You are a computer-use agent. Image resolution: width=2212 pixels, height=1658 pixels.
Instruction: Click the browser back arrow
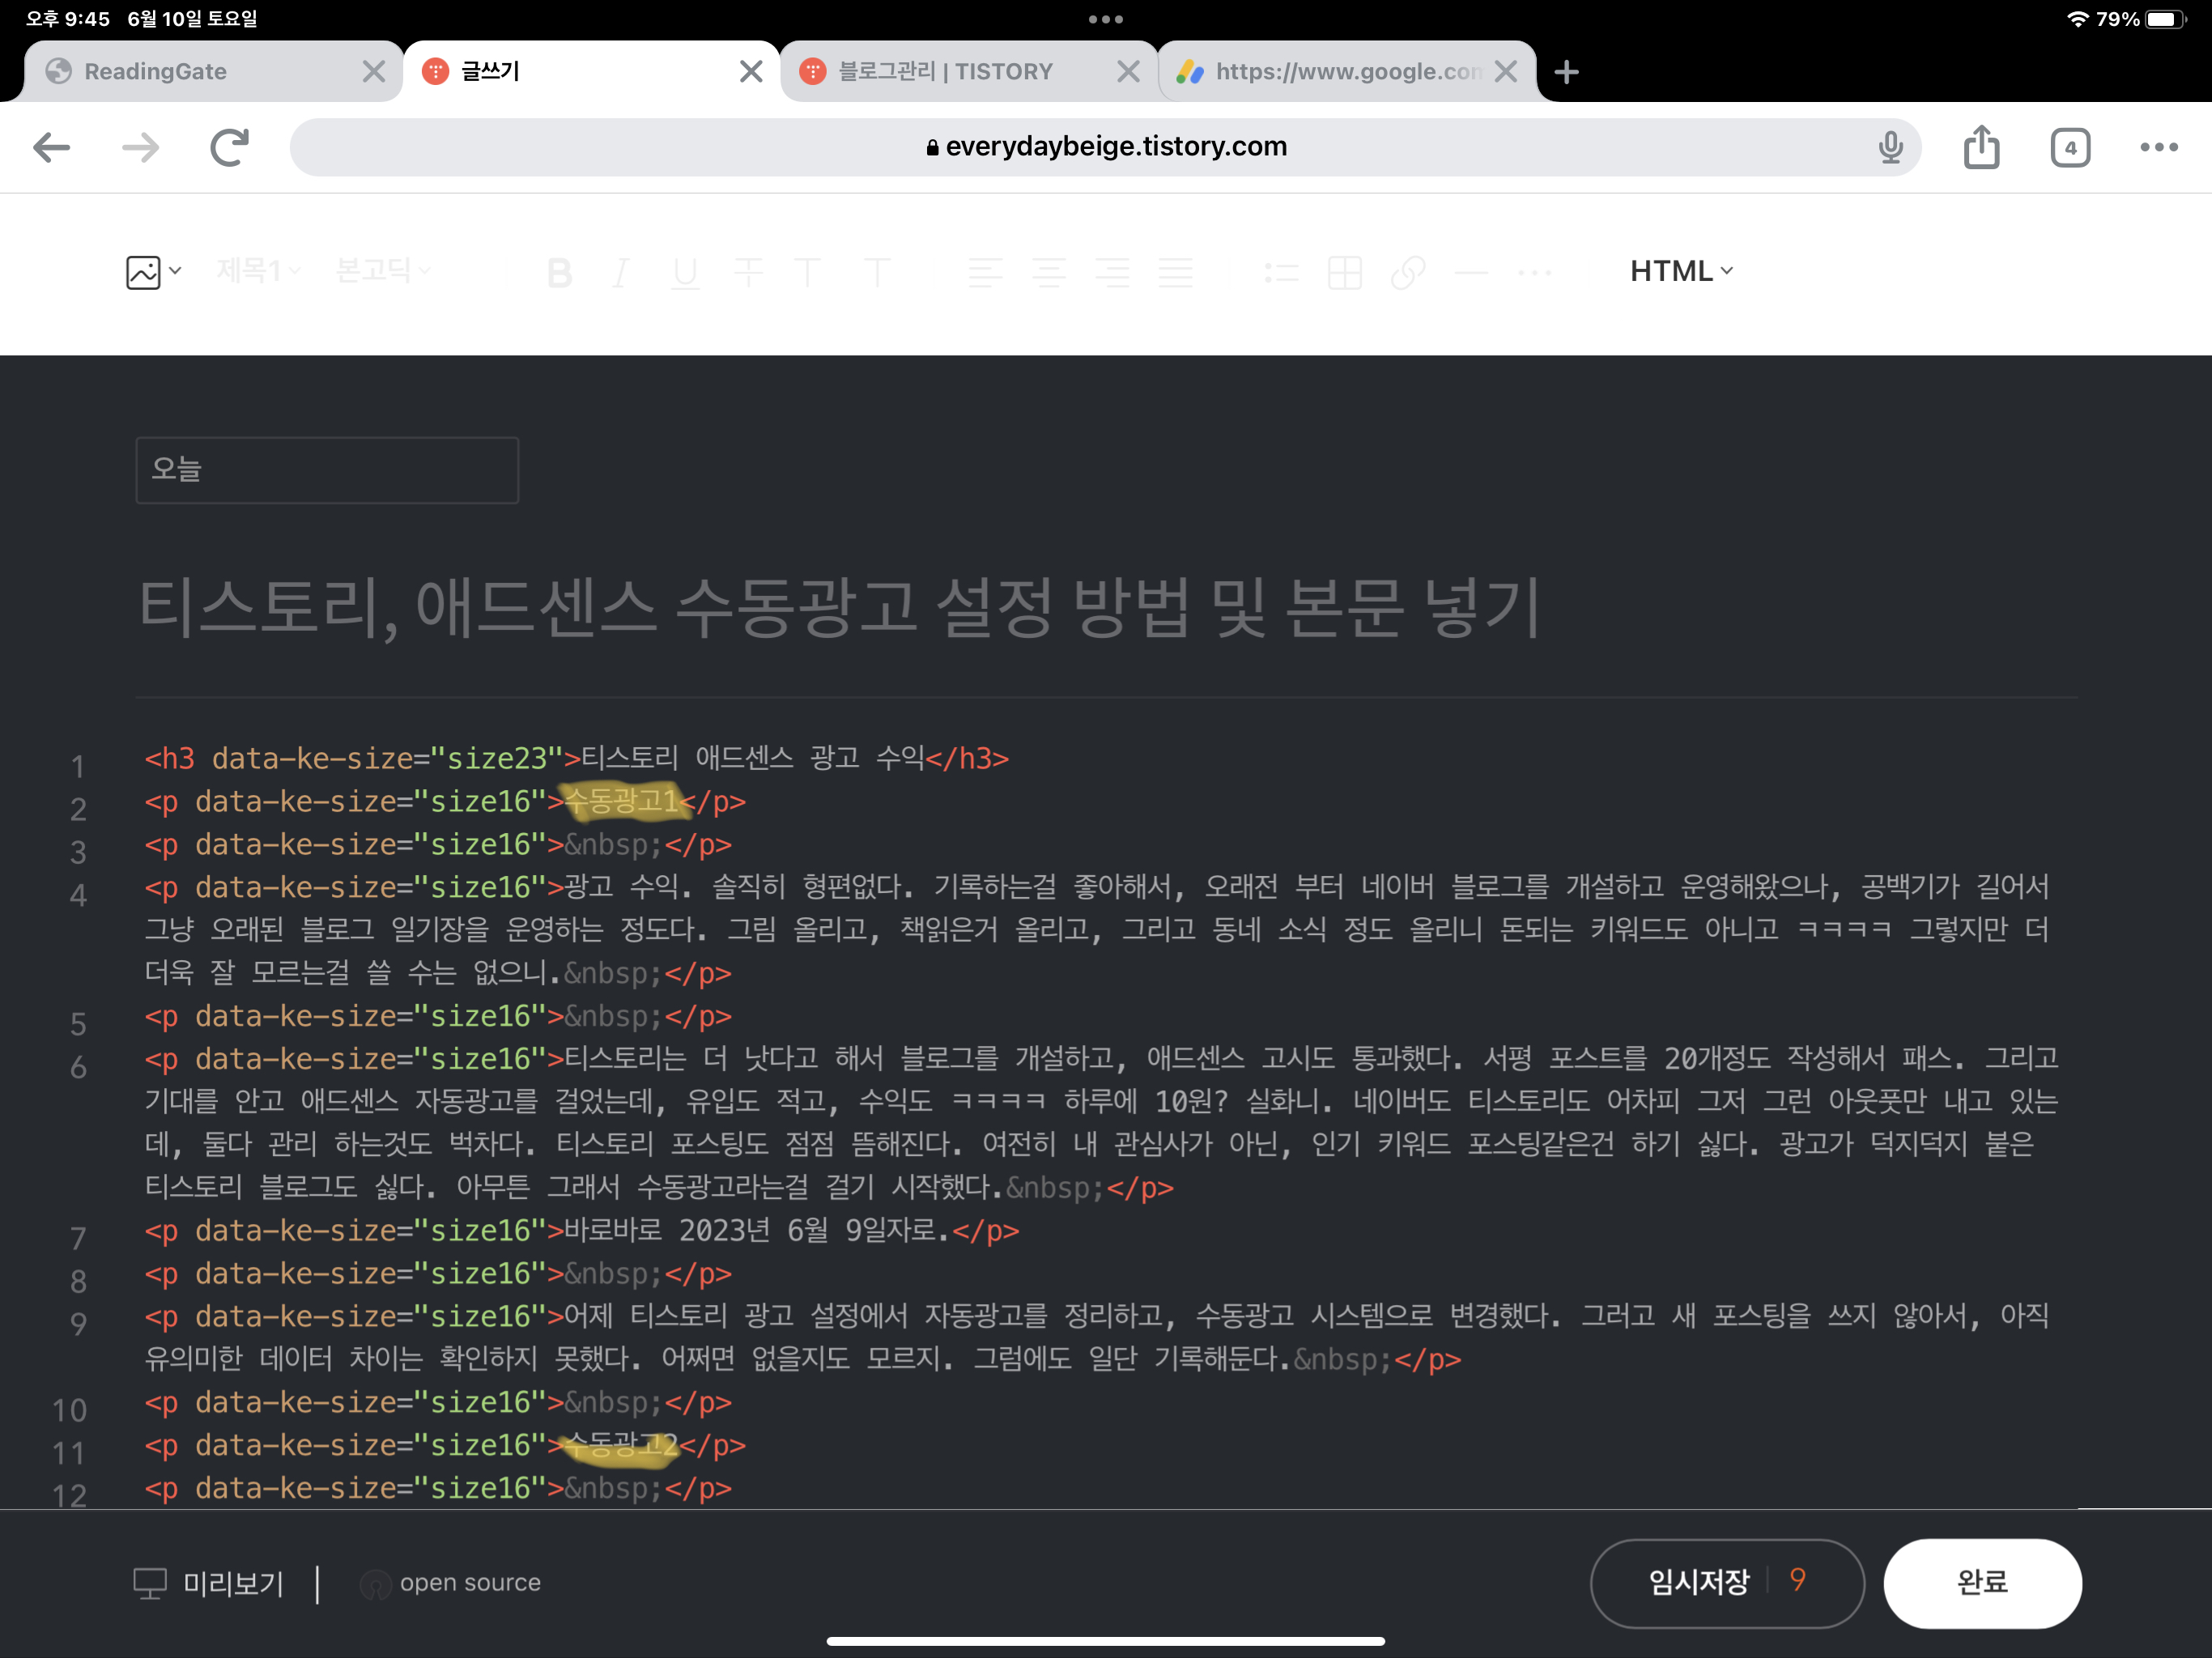[x=51, y=148]
